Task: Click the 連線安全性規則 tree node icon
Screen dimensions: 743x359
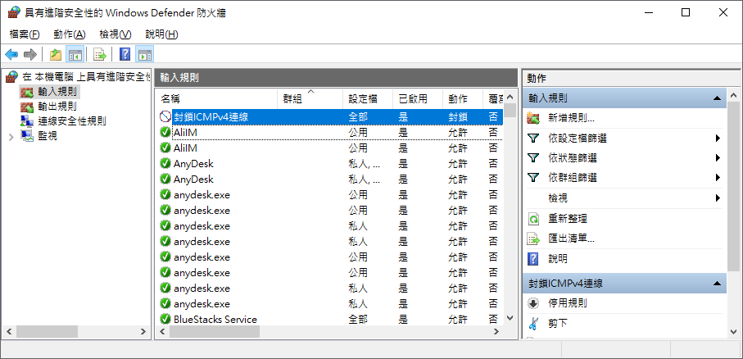Action: (x=26, y=121)
